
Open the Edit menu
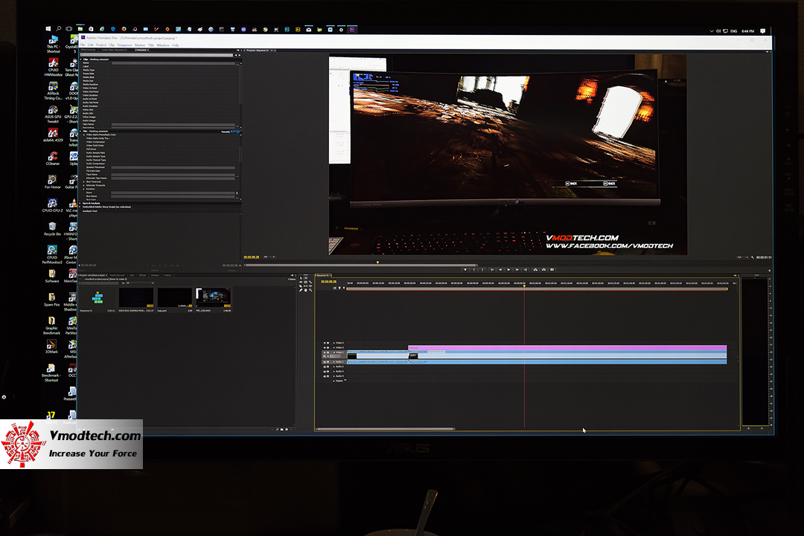pos(90,45)
